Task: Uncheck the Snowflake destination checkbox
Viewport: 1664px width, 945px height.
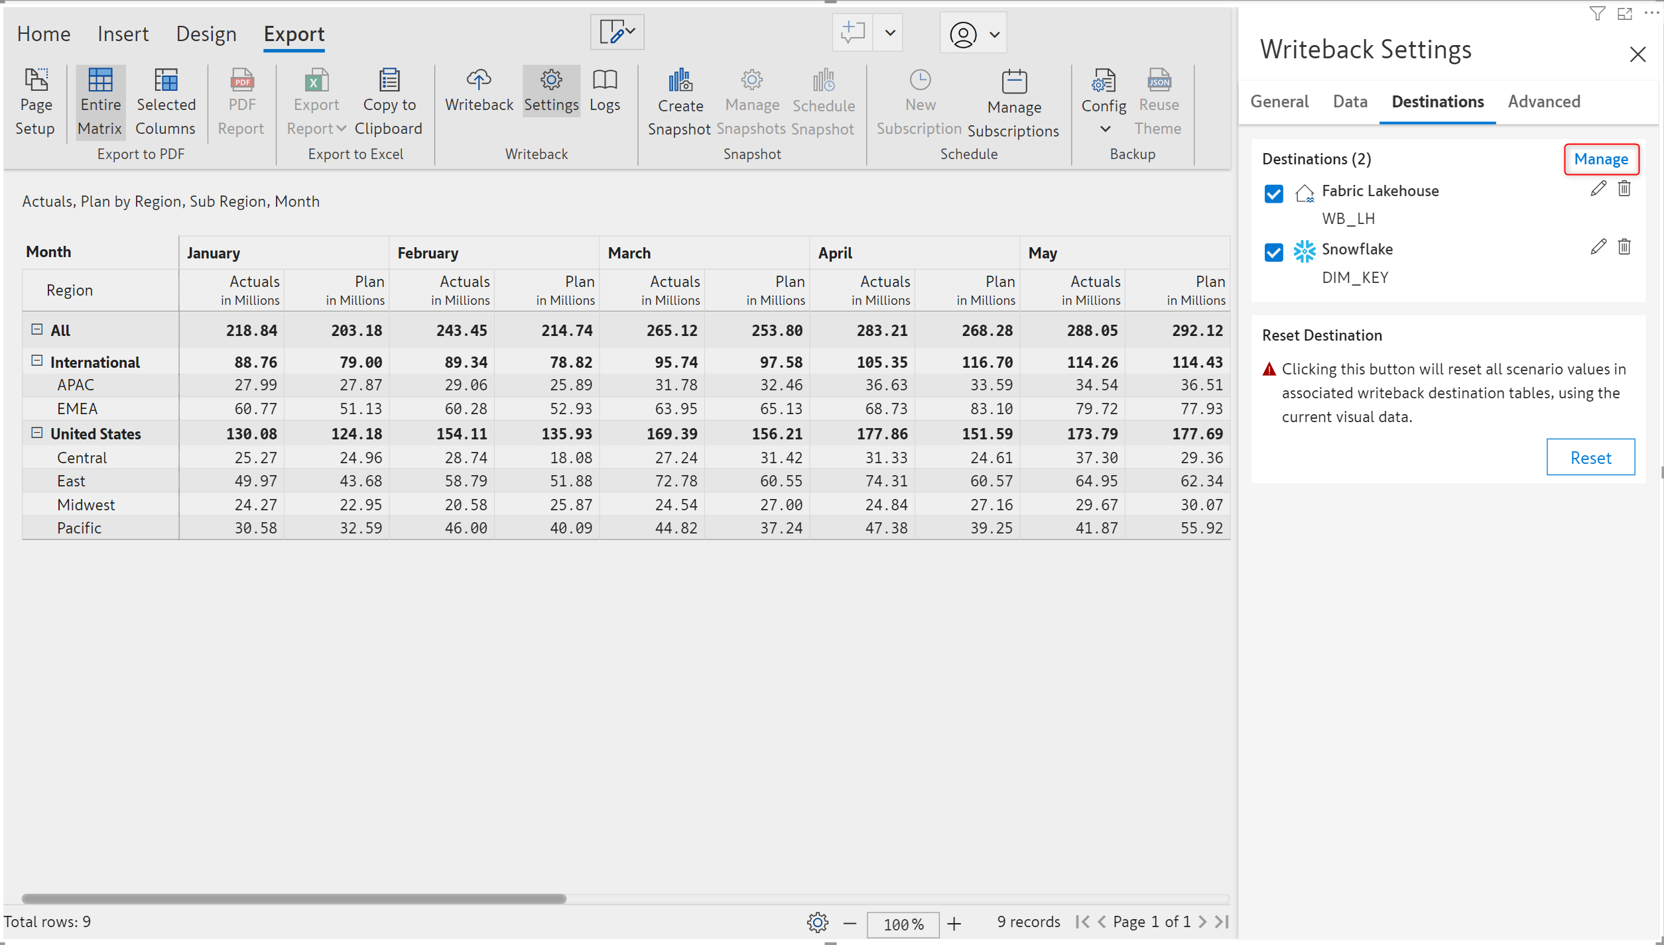Action: point(1273,252)
